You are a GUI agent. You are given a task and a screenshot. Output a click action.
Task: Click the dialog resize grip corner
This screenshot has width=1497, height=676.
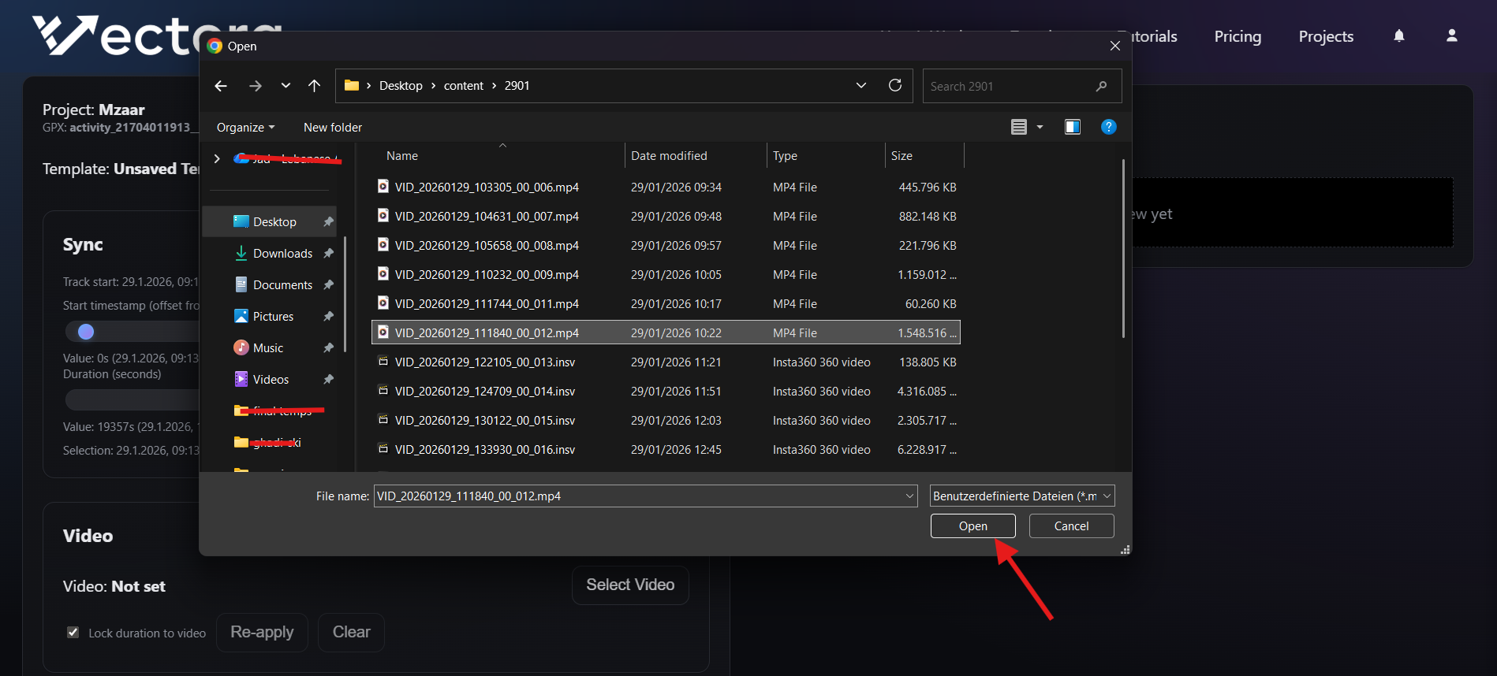[x=1126, y=549]
